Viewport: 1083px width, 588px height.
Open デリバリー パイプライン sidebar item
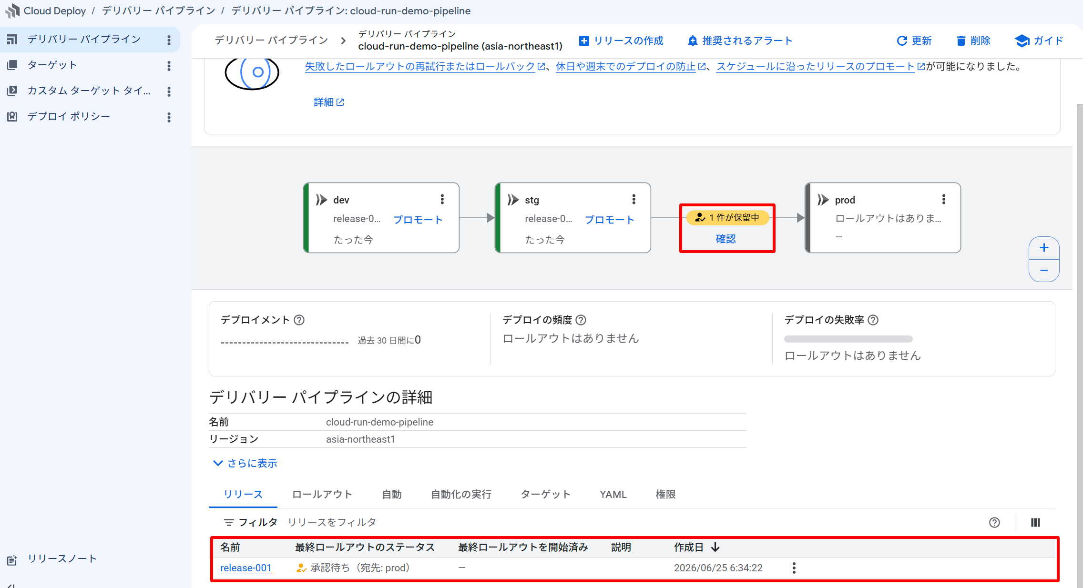84,39
